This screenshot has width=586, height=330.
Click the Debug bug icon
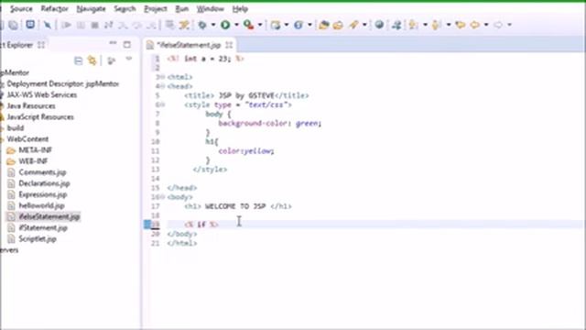coord(202,25)
